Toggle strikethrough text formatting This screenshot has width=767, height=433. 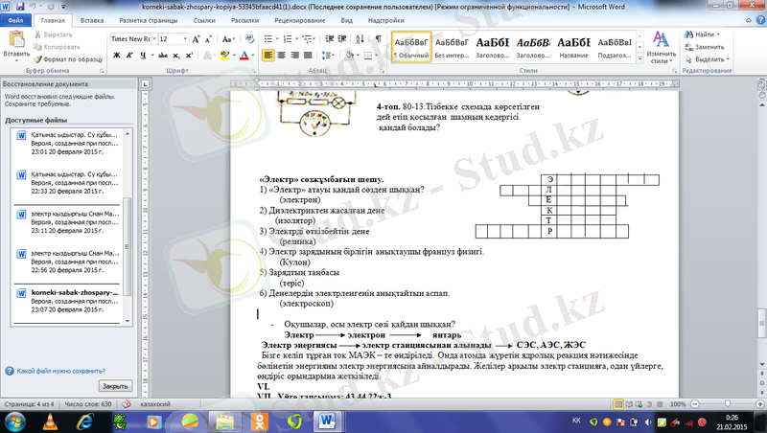(162, 56)
